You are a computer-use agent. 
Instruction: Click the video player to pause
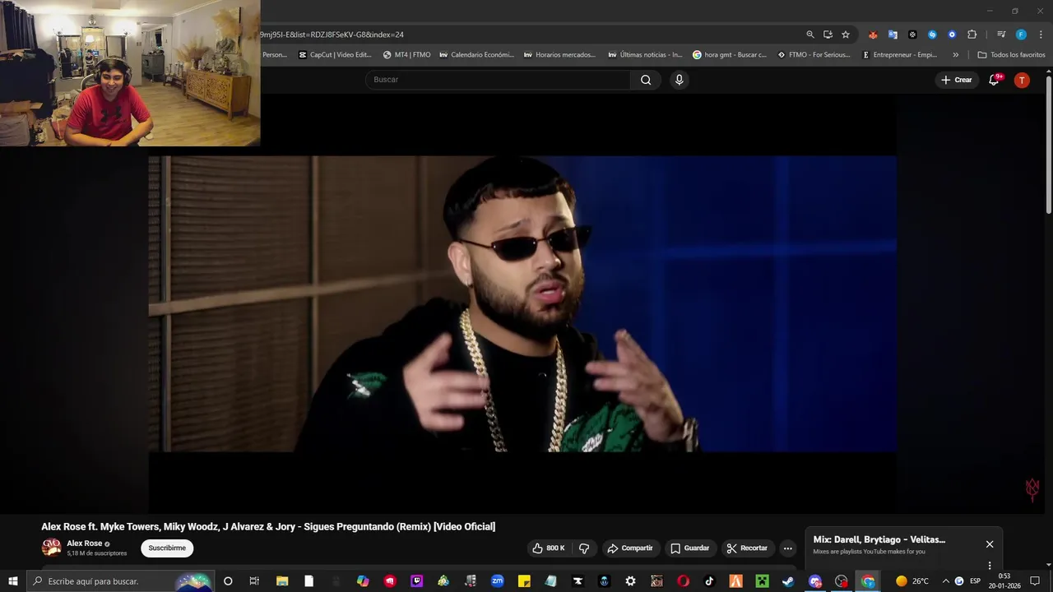coord(522,303)
